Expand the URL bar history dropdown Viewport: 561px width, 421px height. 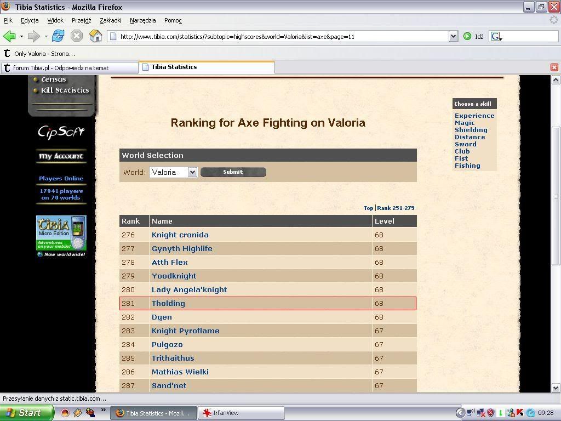pyautogui.click(x=453, y=36)
